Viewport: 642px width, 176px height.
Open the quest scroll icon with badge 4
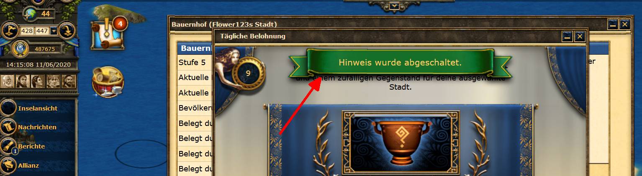106,35
